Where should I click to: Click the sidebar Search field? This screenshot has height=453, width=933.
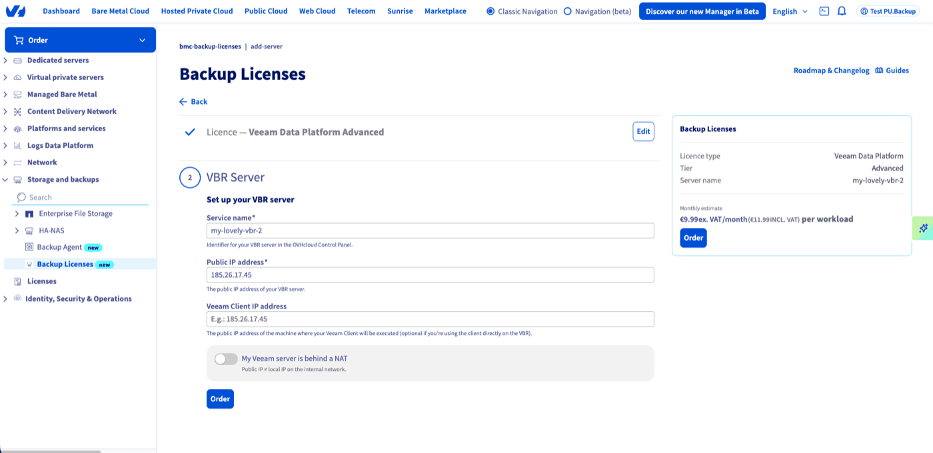coord(80,197)
